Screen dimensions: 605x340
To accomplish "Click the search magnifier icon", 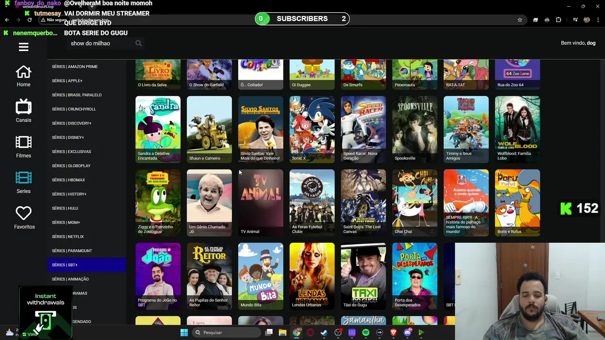I will [x=138, y=43].
